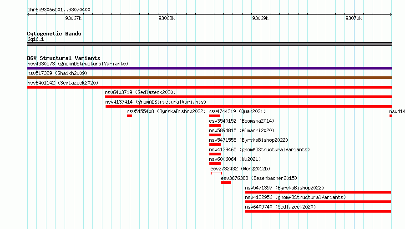Open esv3540152 (Boomsma2014) label
This screenshot has height=229, width=405.
pos(242,121)
